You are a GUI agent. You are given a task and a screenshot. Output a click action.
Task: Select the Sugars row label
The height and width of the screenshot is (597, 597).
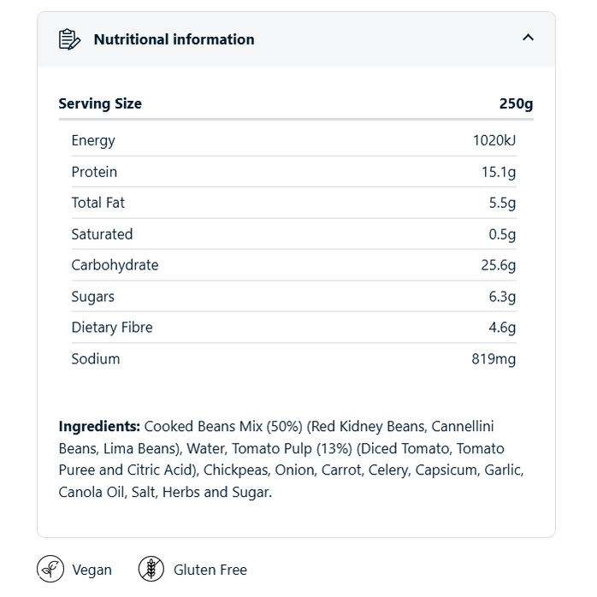click(x=93, y=297)
